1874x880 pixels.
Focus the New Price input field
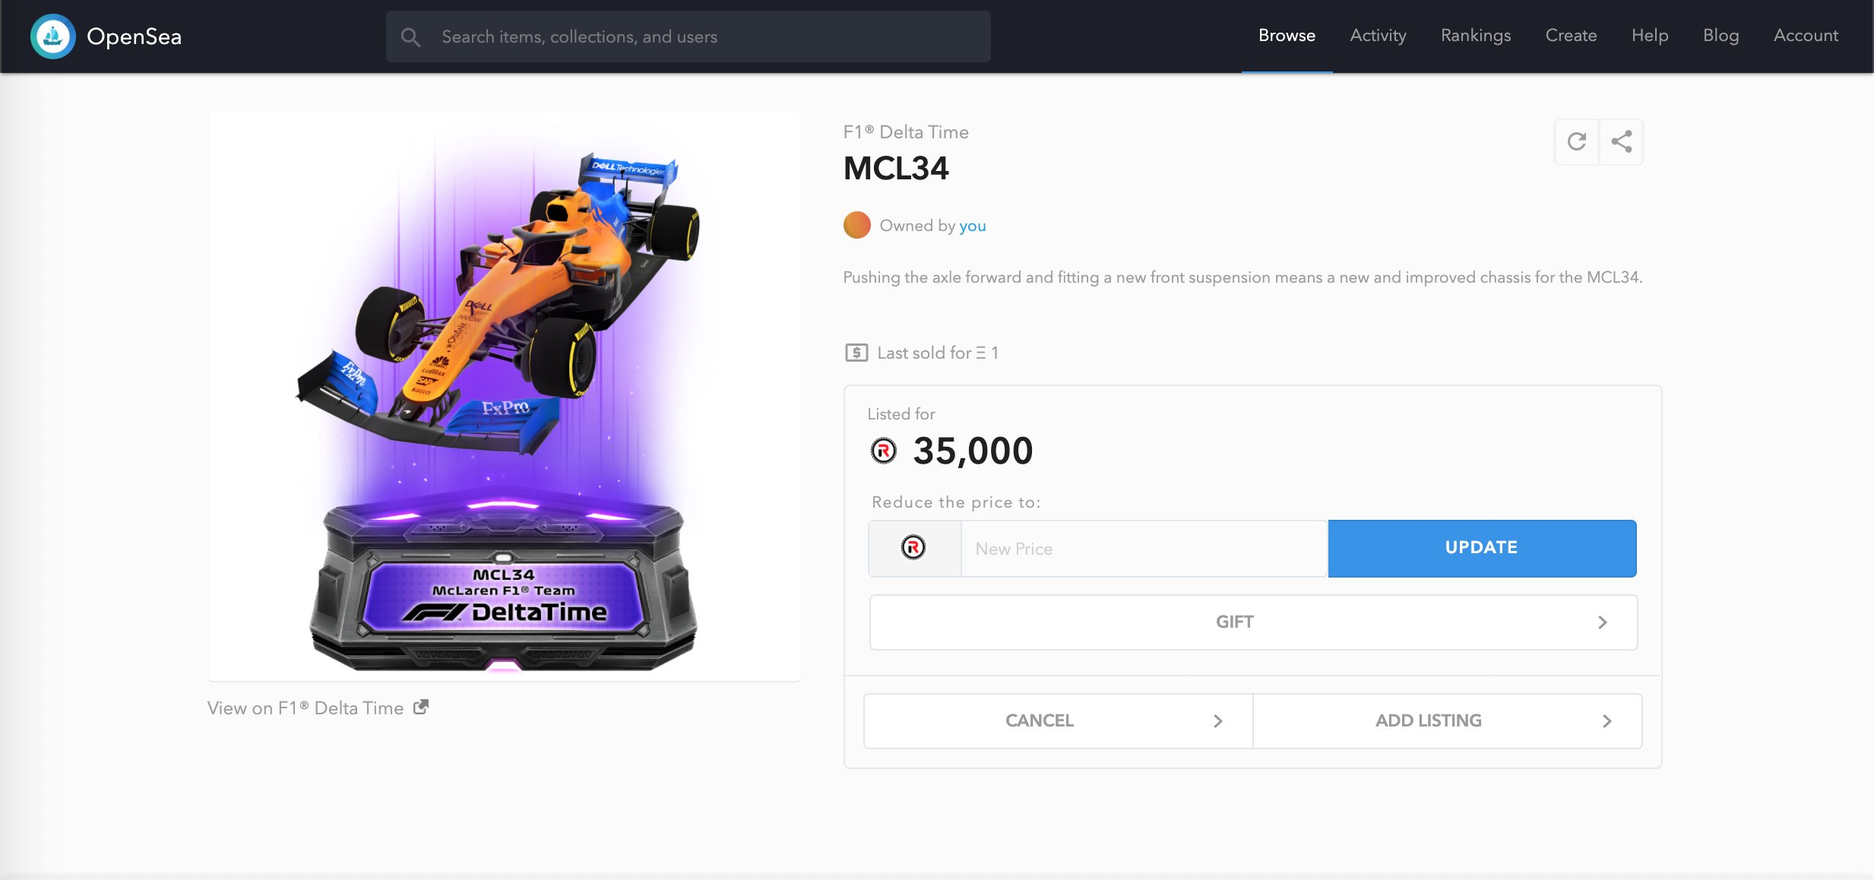[x=1144, y=549]
